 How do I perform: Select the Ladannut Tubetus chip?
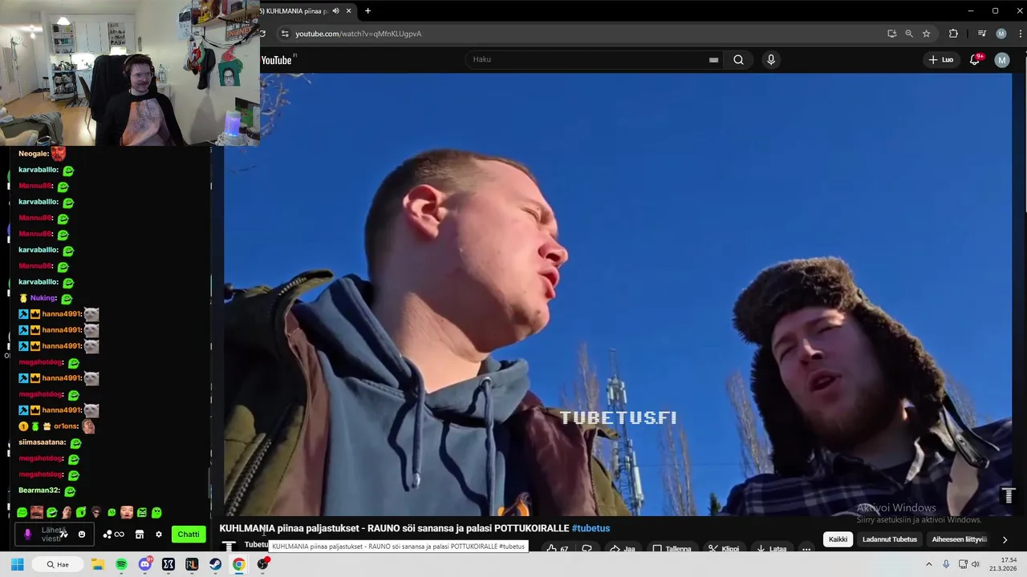[889, 539]
